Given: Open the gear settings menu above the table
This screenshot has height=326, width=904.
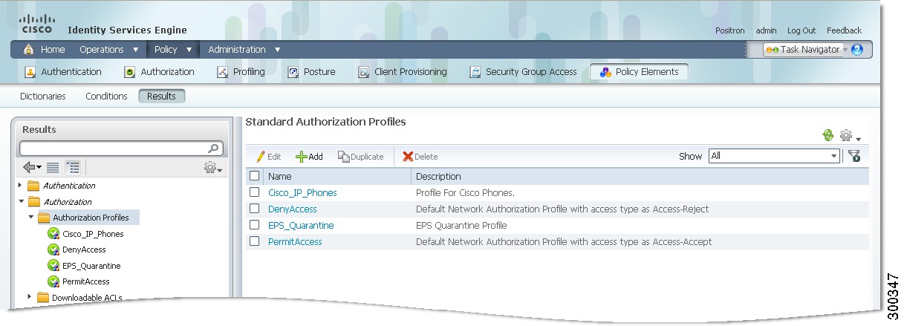Looking at the screenshot, I should 850,136.
